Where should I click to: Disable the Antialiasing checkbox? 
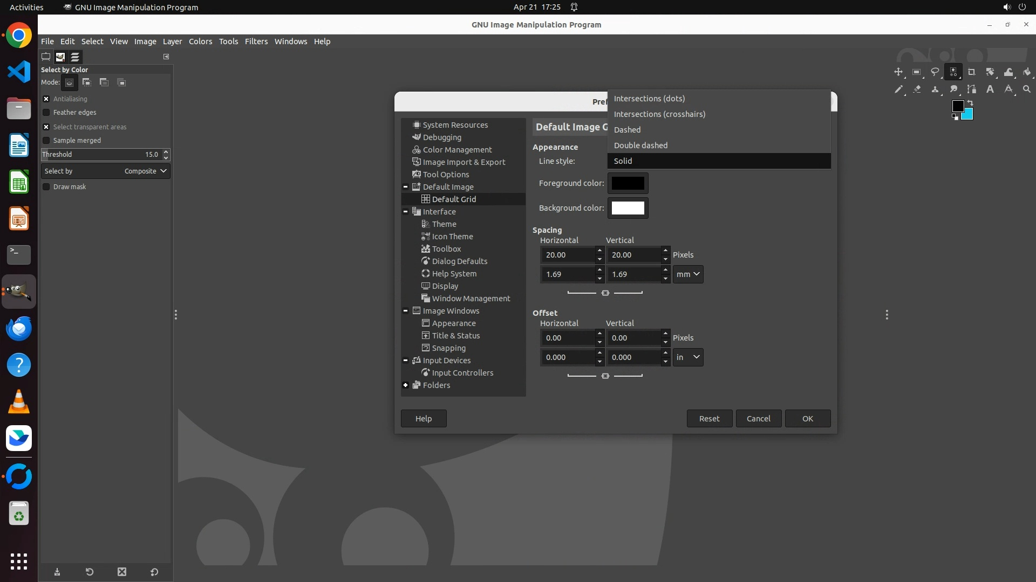(46, 99)
